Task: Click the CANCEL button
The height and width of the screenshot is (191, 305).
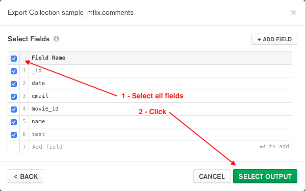Action: [x=212, y=176]
